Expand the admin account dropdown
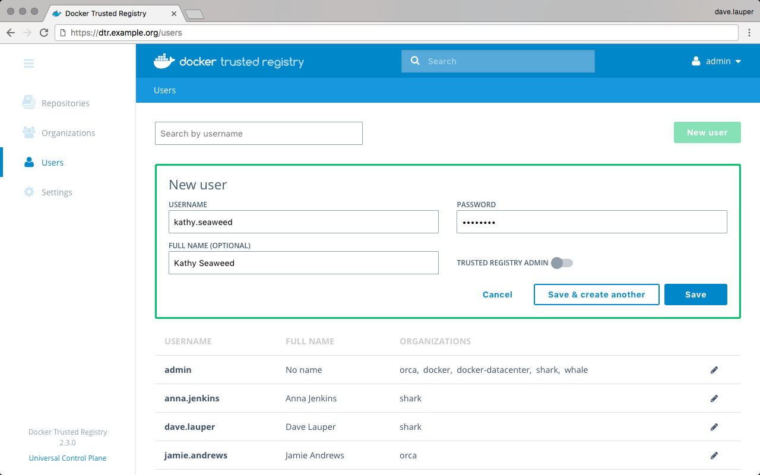The image size is (760, 475). click(x=717, y=61)
